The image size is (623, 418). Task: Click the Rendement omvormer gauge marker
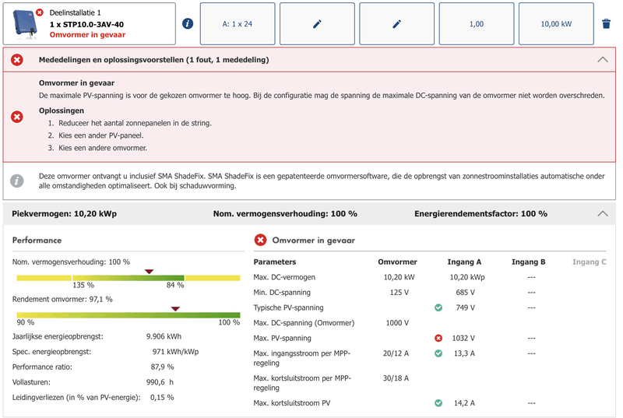[x=175, y=309]
